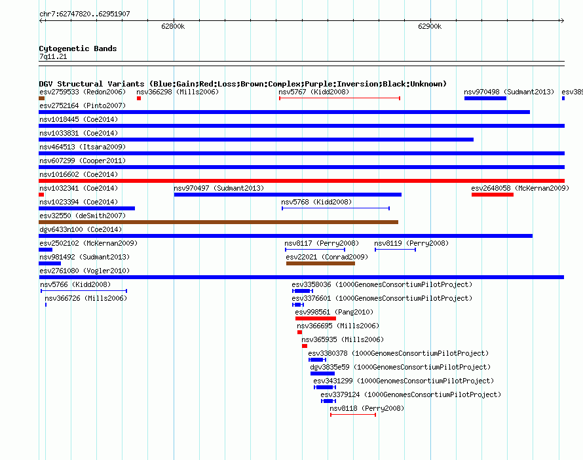Click the 7q11.21 cytogenetic band label

53,56
